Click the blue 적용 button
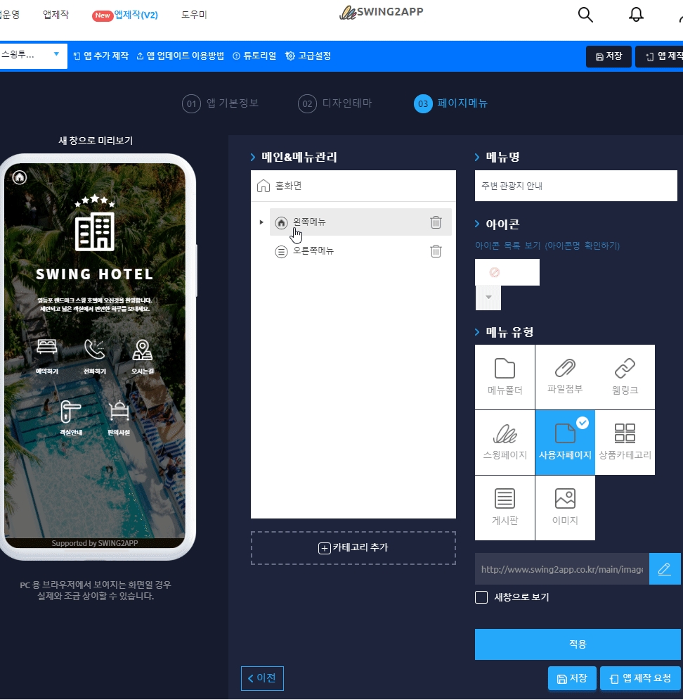The height and width of the screenshot is (700, 683). click(578, 644)
